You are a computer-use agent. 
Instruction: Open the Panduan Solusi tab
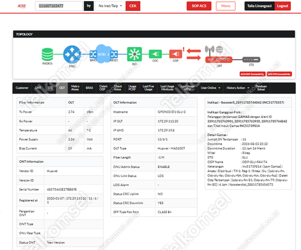261,88
